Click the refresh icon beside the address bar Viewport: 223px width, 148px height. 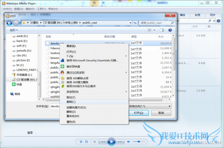coord(135,23)
